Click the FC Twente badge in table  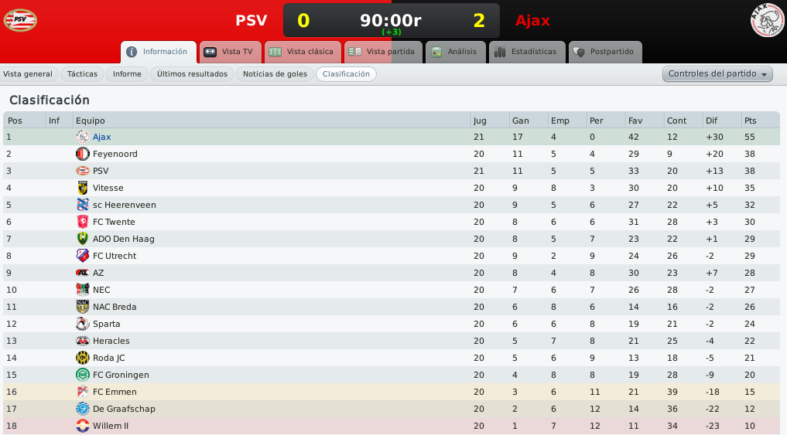pyautogui.click(x=82, y=222)
